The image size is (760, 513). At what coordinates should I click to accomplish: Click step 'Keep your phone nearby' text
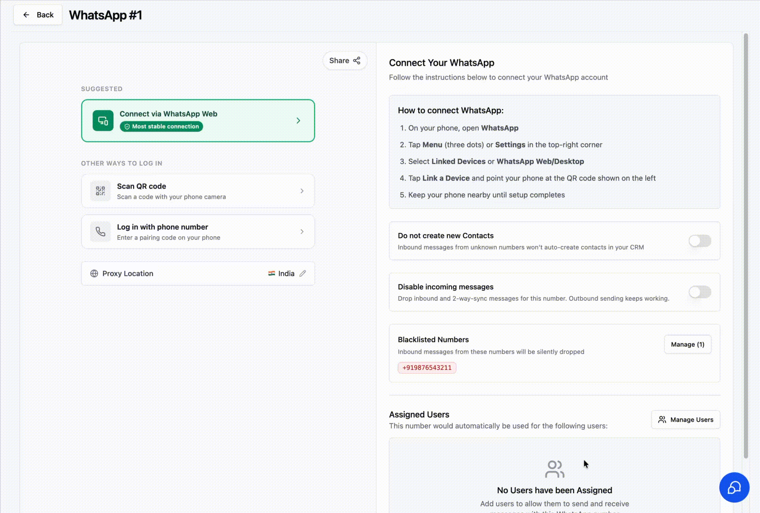pos(486,195)
